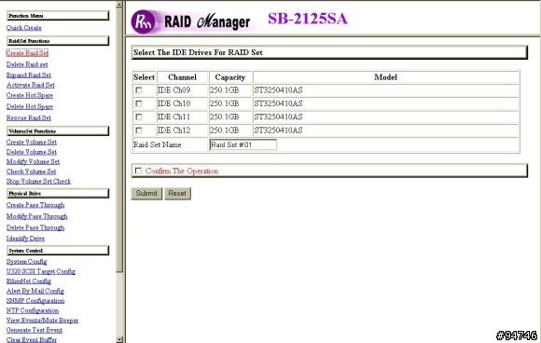Image resolution: width=541 pixels, height=343 pixels.
Task: Go to NTP Configuration
Action: pyautogui.click(x=33, y=310)
